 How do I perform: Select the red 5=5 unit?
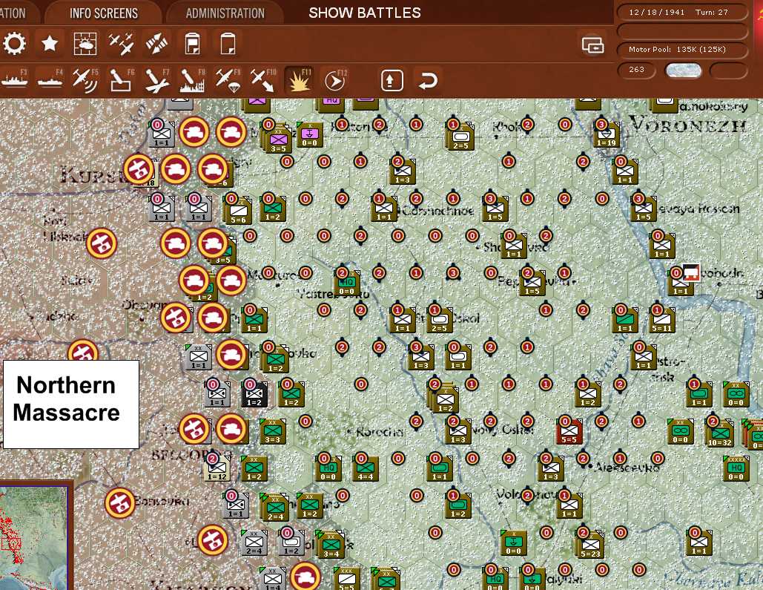pyautogui.click(x=569, y=432)
